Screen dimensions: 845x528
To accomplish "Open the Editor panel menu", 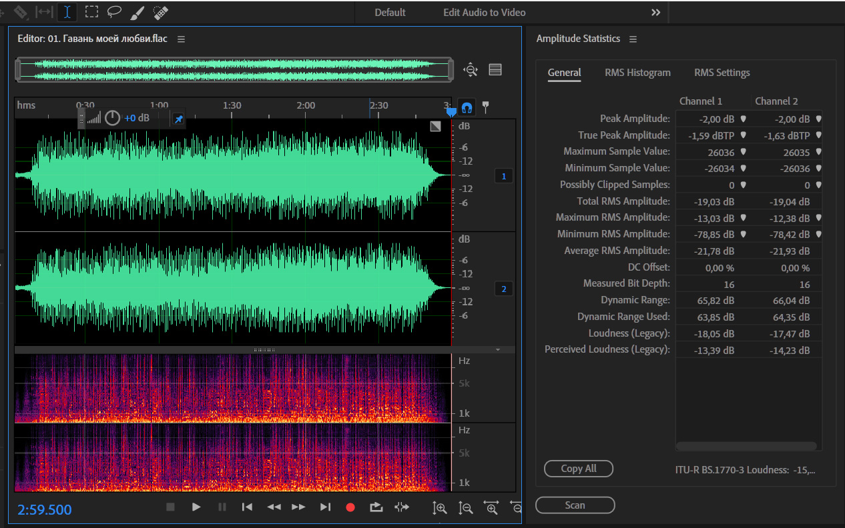I will [x=182, y=39].
